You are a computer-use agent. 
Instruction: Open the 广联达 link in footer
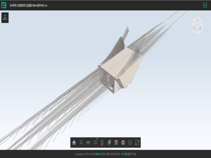[x=124, y=154]
